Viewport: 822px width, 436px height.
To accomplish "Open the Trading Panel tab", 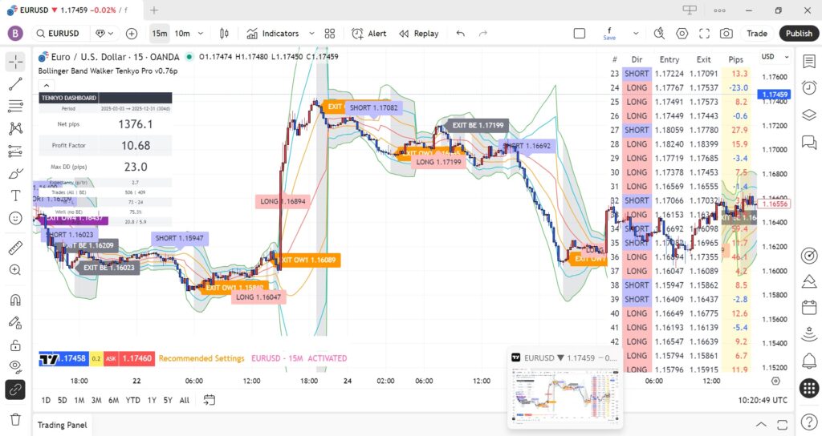I will coord(62,425).
